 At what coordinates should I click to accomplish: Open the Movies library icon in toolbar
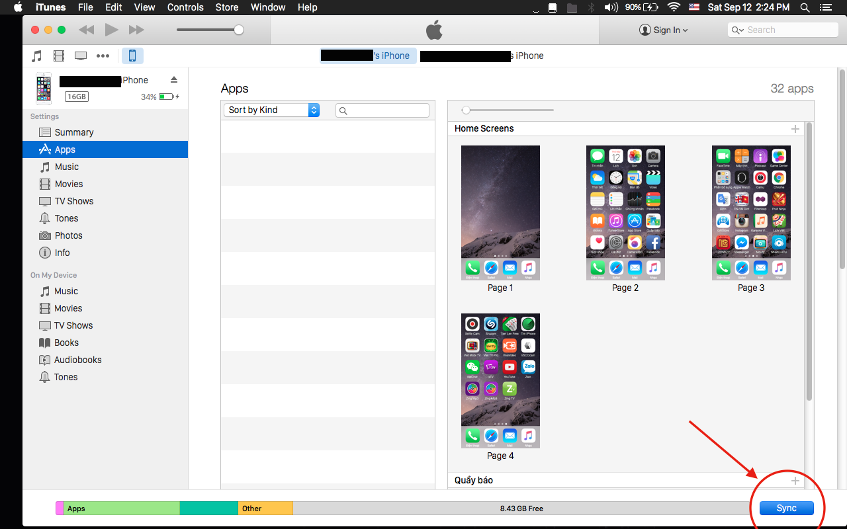(59, 56)
